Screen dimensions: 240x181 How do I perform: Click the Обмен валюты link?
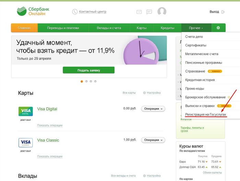click(212, 172)
